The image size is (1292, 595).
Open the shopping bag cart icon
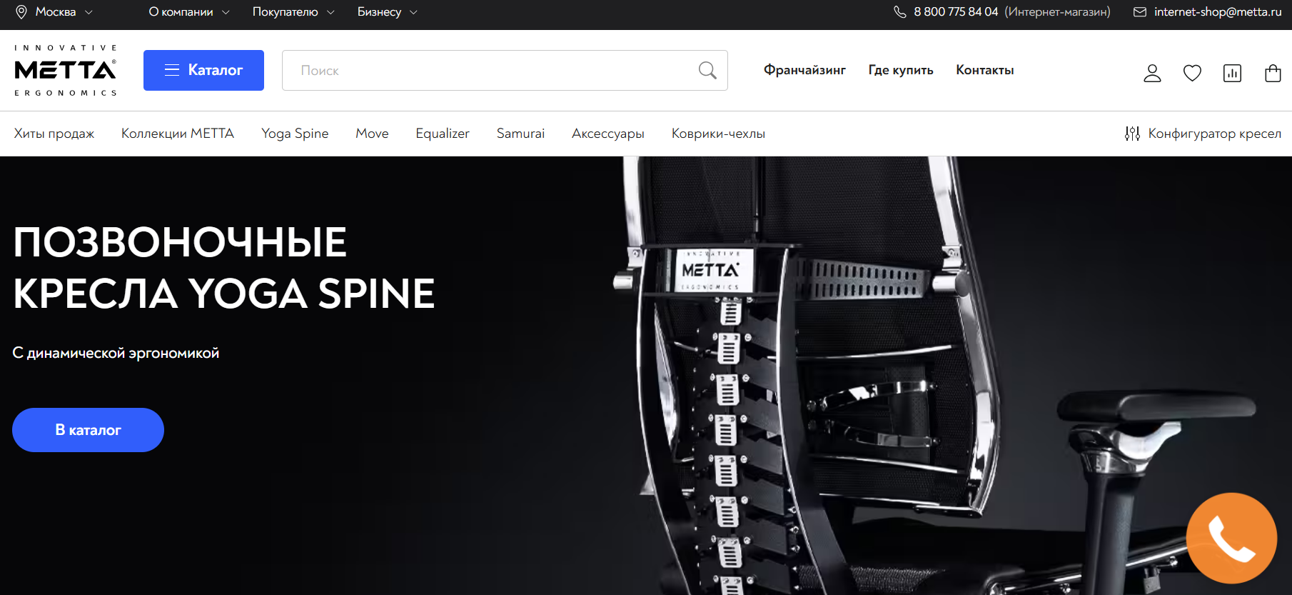tap(1272, 73)
